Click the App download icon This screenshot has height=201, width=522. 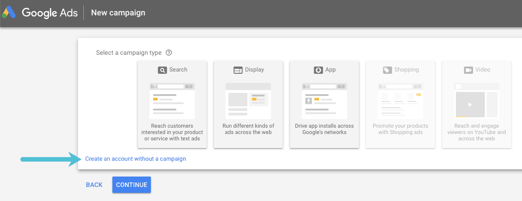[x=318, y=70]
